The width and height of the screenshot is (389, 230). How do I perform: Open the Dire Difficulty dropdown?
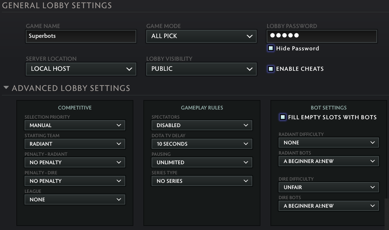329,187
